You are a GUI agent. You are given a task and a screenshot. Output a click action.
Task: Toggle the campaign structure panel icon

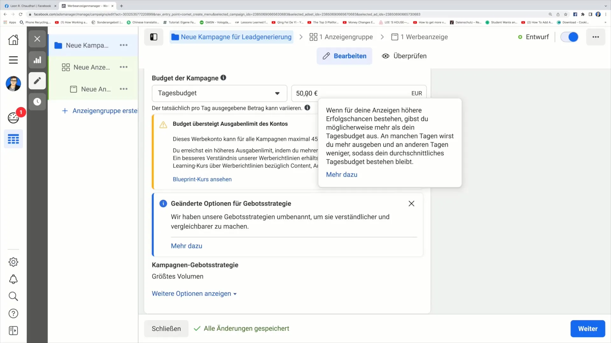(154, 37)
